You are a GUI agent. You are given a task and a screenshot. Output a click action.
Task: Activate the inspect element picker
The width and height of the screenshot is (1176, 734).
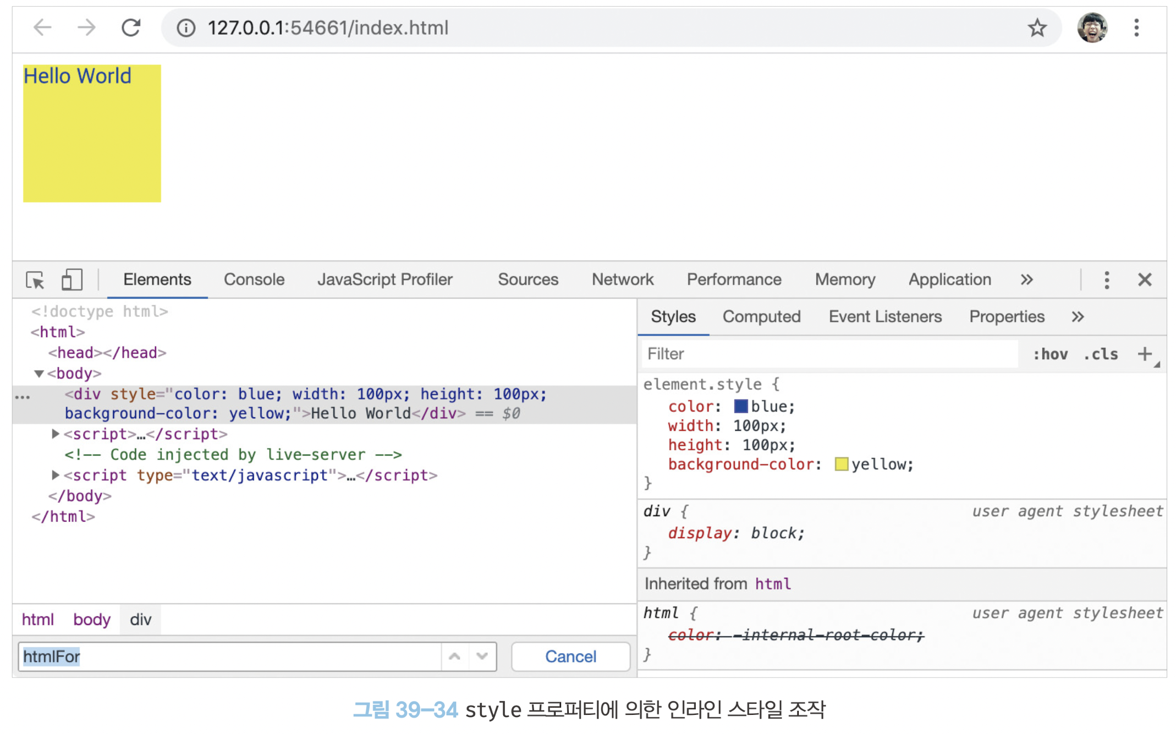click(36, 280)
